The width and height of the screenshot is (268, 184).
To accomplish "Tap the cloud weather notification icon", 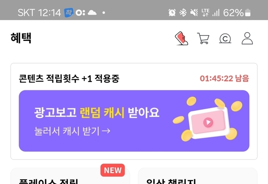I will tap(92, 13).
